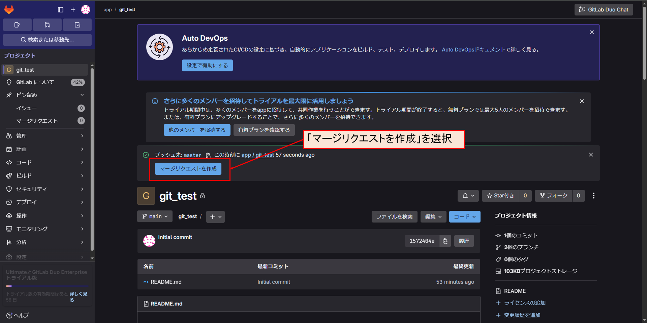Open ヘルプ at sidebar bottom

pyautogui.click(x=18, y=315)
